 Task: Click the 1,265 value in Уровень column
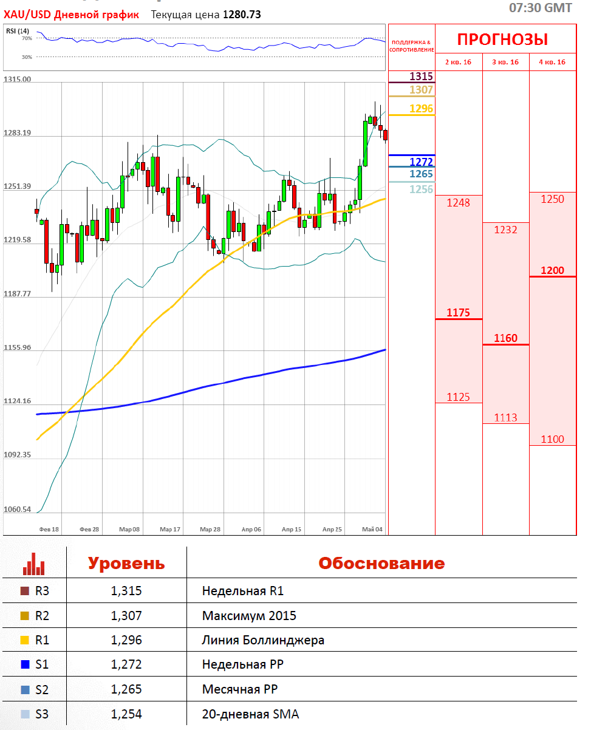(x=126, y=689)
